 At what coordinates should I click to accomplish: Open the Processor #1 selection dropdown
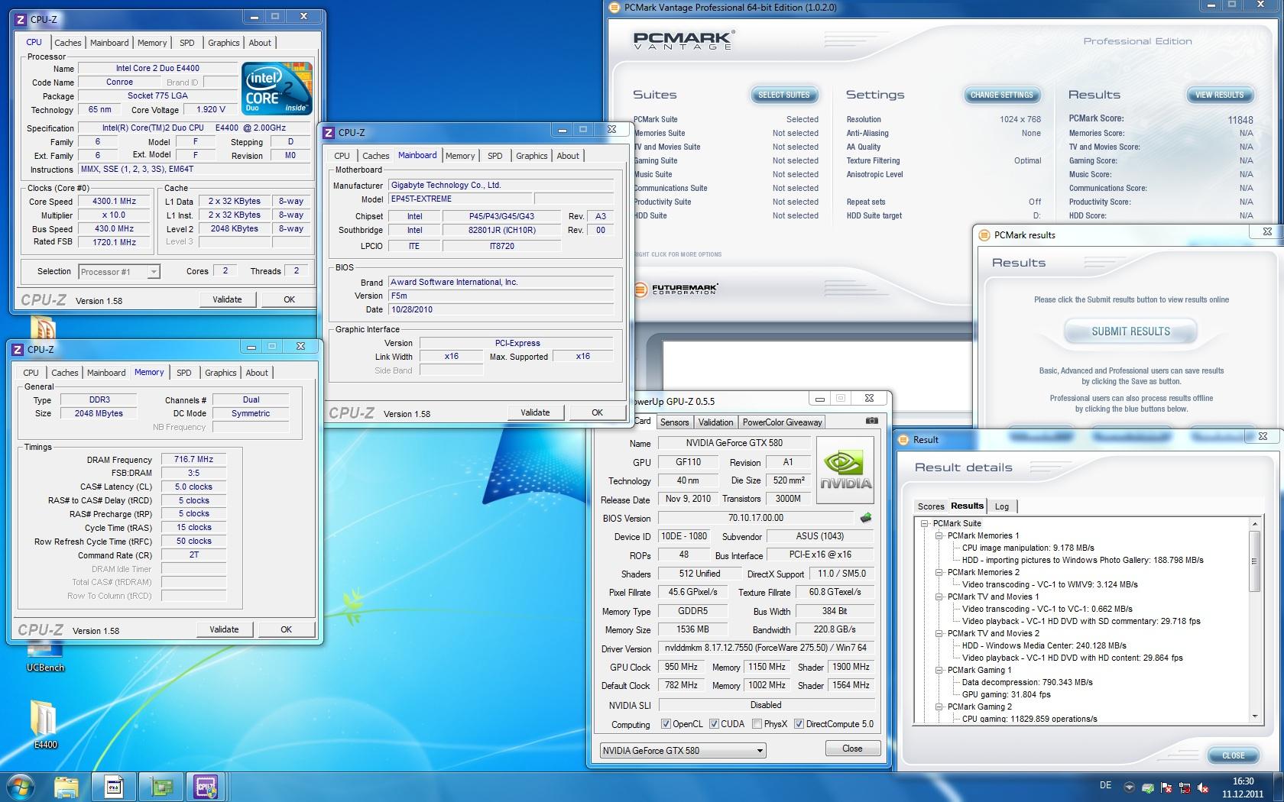pyautogui.click(x=119, y=271)
